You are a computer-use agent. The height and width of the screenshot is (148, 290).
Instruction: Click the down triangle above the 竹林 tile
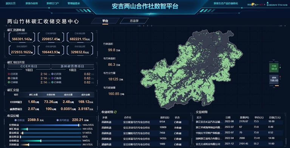274,60
